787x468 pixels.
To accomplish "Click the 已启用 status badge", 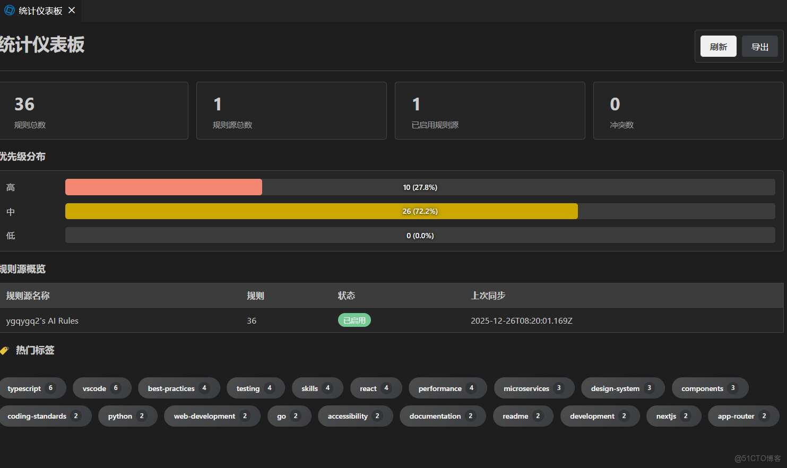I will click(x=354, y=320).
